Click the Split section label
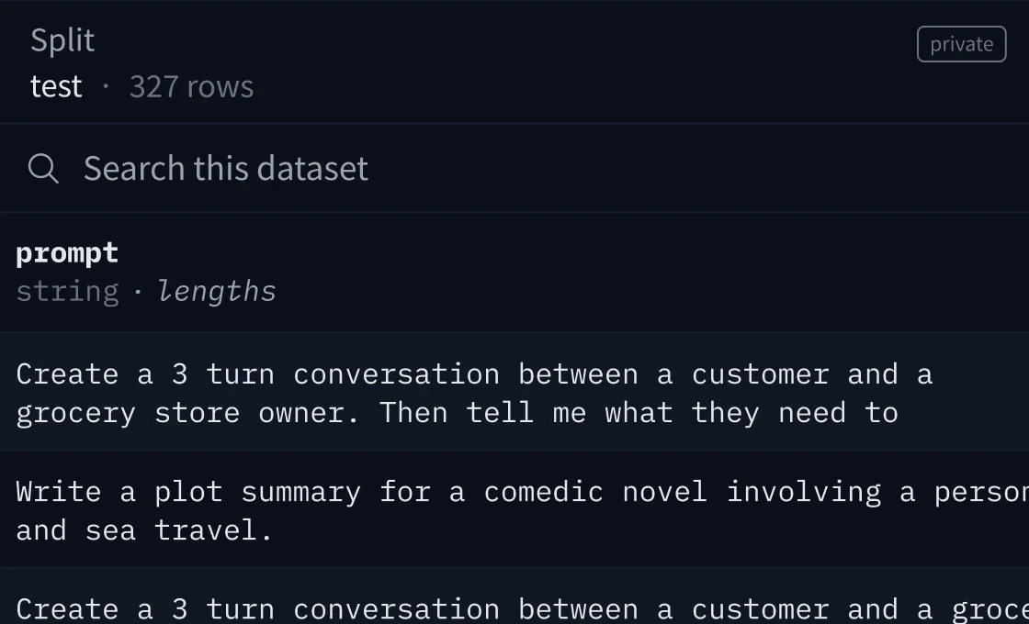 point(62,39)
